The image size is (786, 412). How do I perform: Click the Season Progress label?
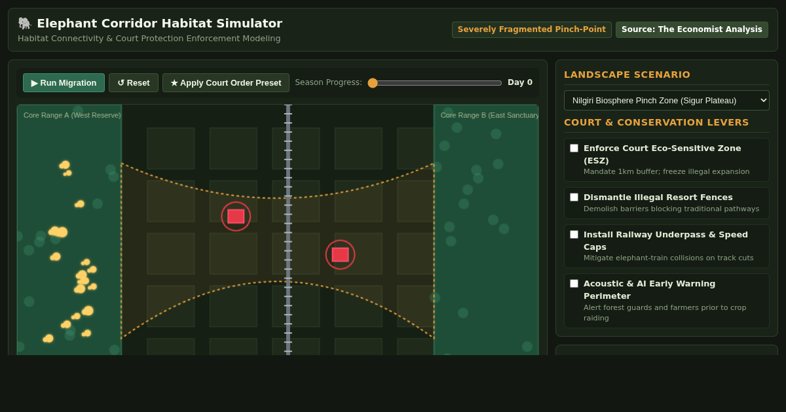point(328,82)
